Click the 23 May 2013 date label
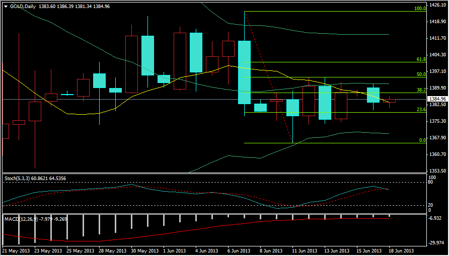 48,251
